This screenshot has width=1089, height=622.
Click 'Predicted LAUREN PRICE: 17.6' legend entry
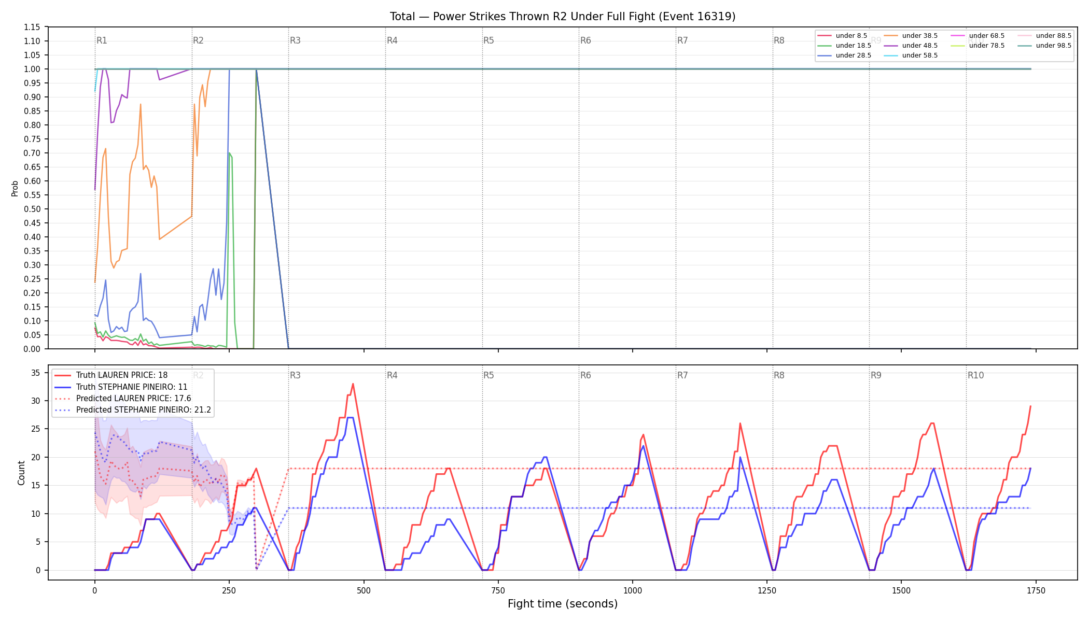pos(123,399)
